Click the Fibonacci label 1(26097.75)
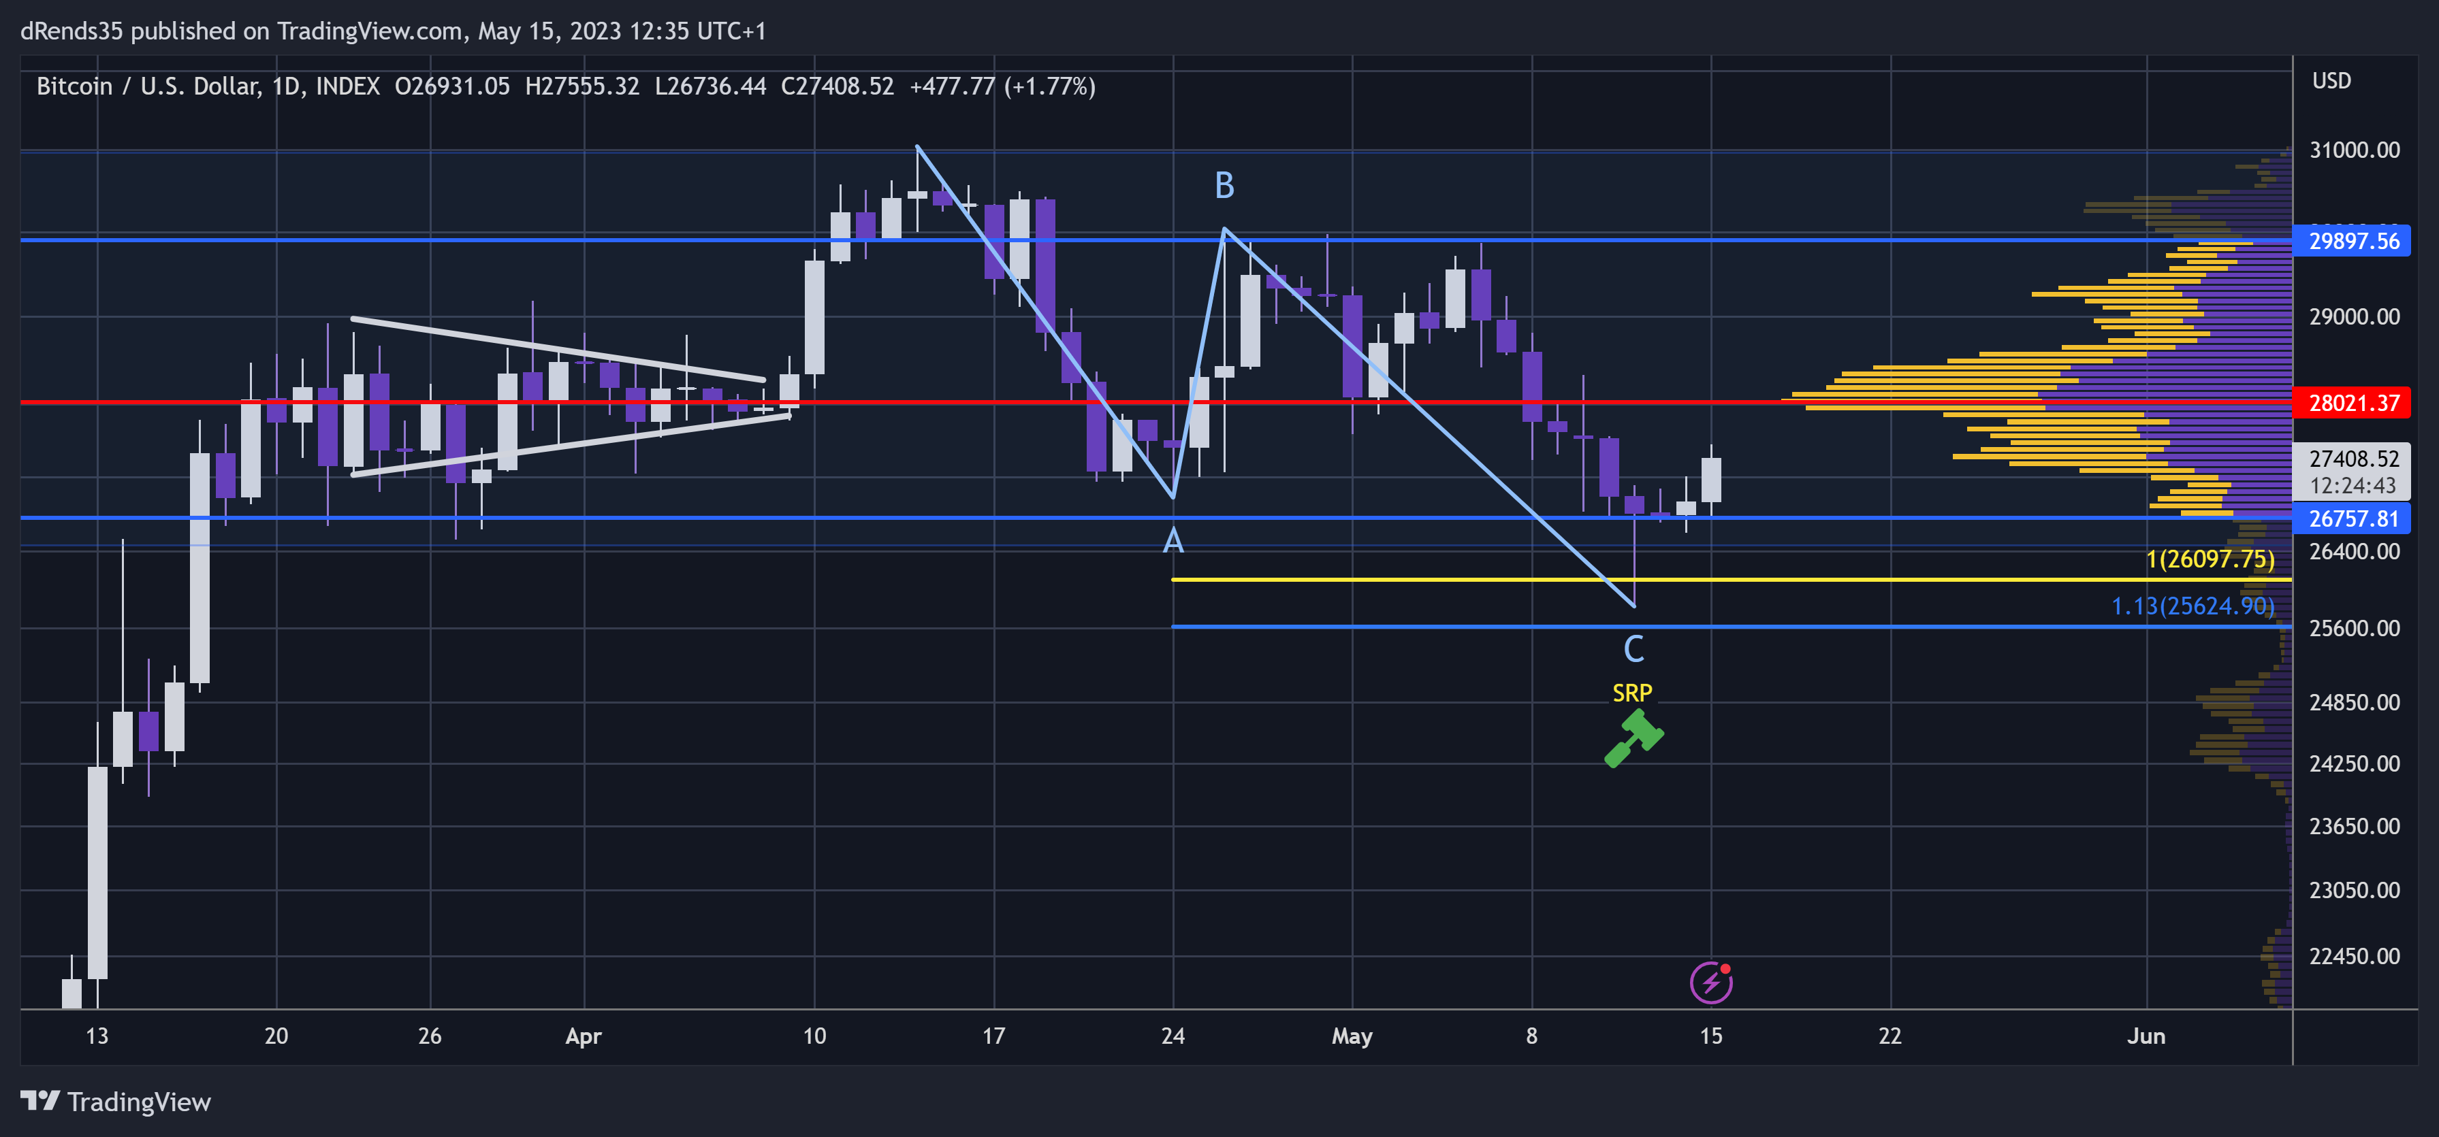Viewport: 2439px width, 1137px height. pyautogui.click(x=2210, y=559)
